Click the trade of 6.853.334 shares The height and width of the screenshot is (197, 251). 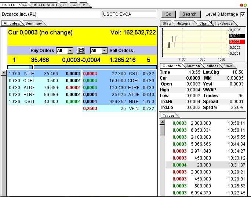(205, 130)
